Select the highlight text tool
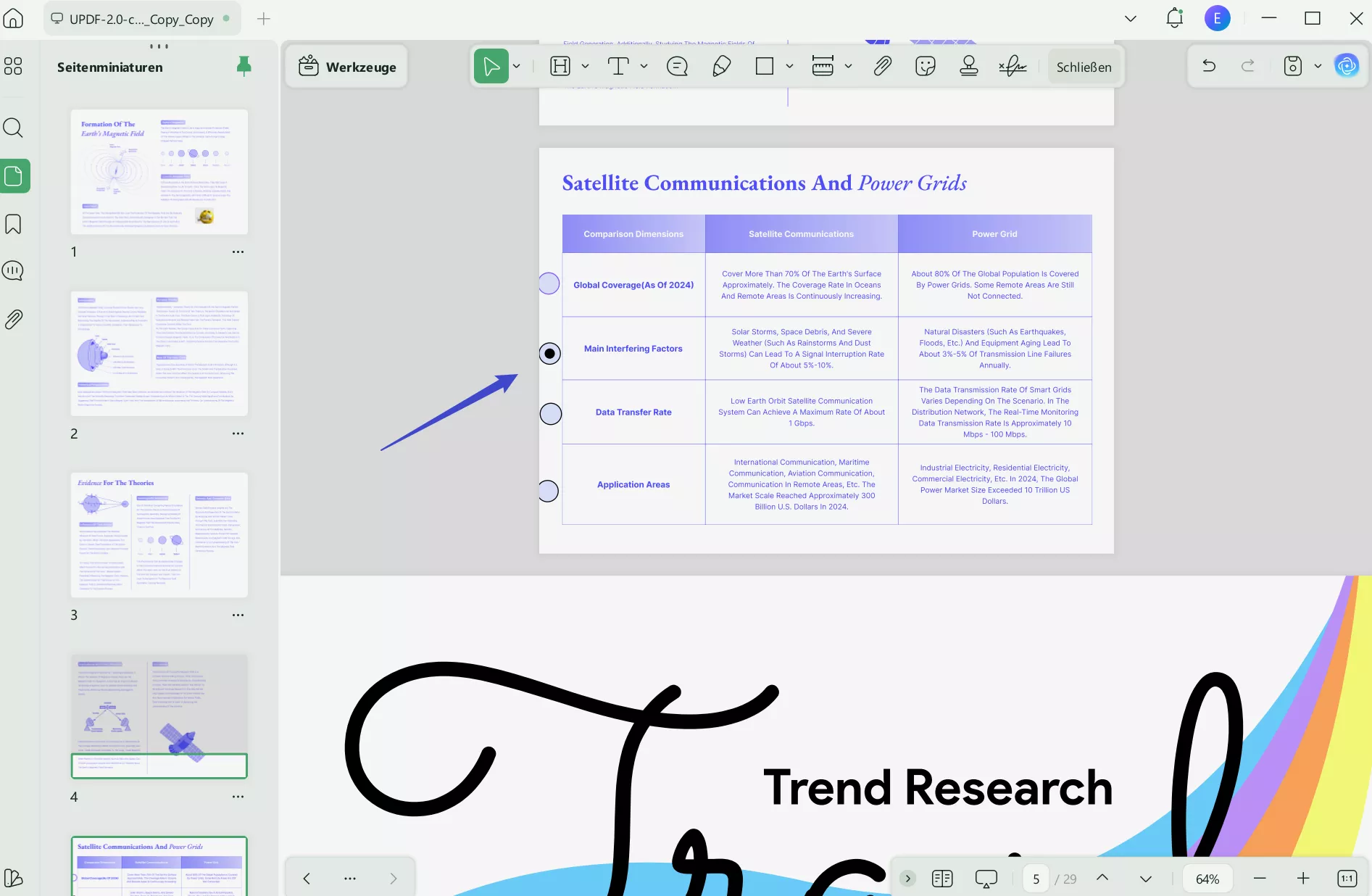Screen dimensions: 1372x896 coord(560,66)
